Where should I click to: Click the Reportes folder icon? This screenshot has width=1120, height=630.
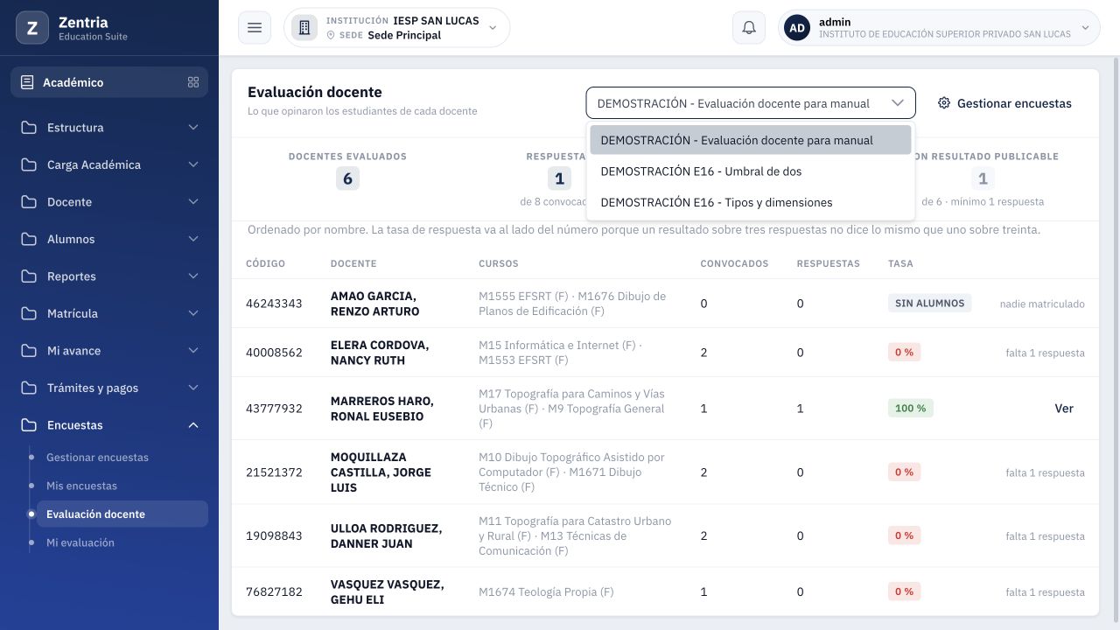pyautogui.click(x=30, y=276)
